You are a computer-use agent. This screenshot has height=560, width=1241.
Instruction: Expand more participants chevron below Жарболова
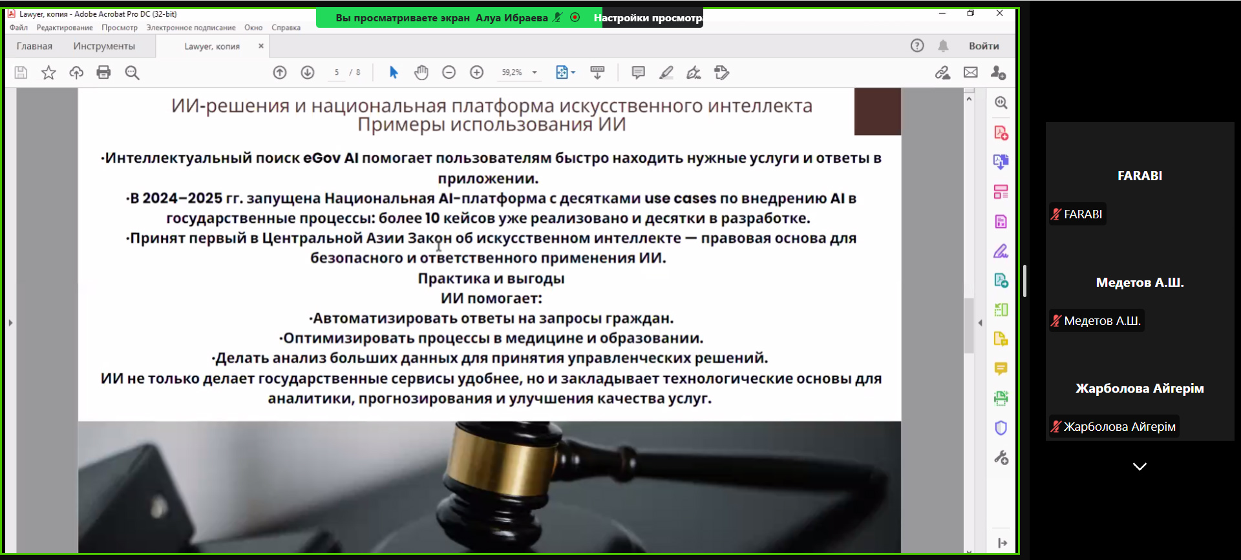[1140, 466]
